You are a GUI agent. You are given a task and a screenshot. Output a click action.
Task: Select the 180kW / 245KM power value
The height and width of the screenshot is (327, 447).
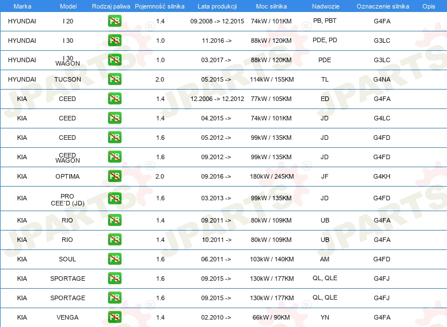coord(272,176)
